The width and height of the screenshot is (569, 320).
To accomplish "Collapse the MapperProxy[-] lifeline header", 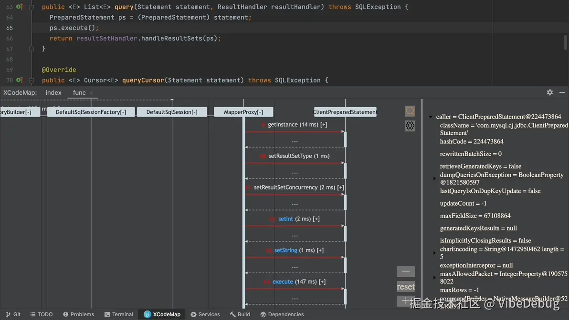I will (243, 112).
